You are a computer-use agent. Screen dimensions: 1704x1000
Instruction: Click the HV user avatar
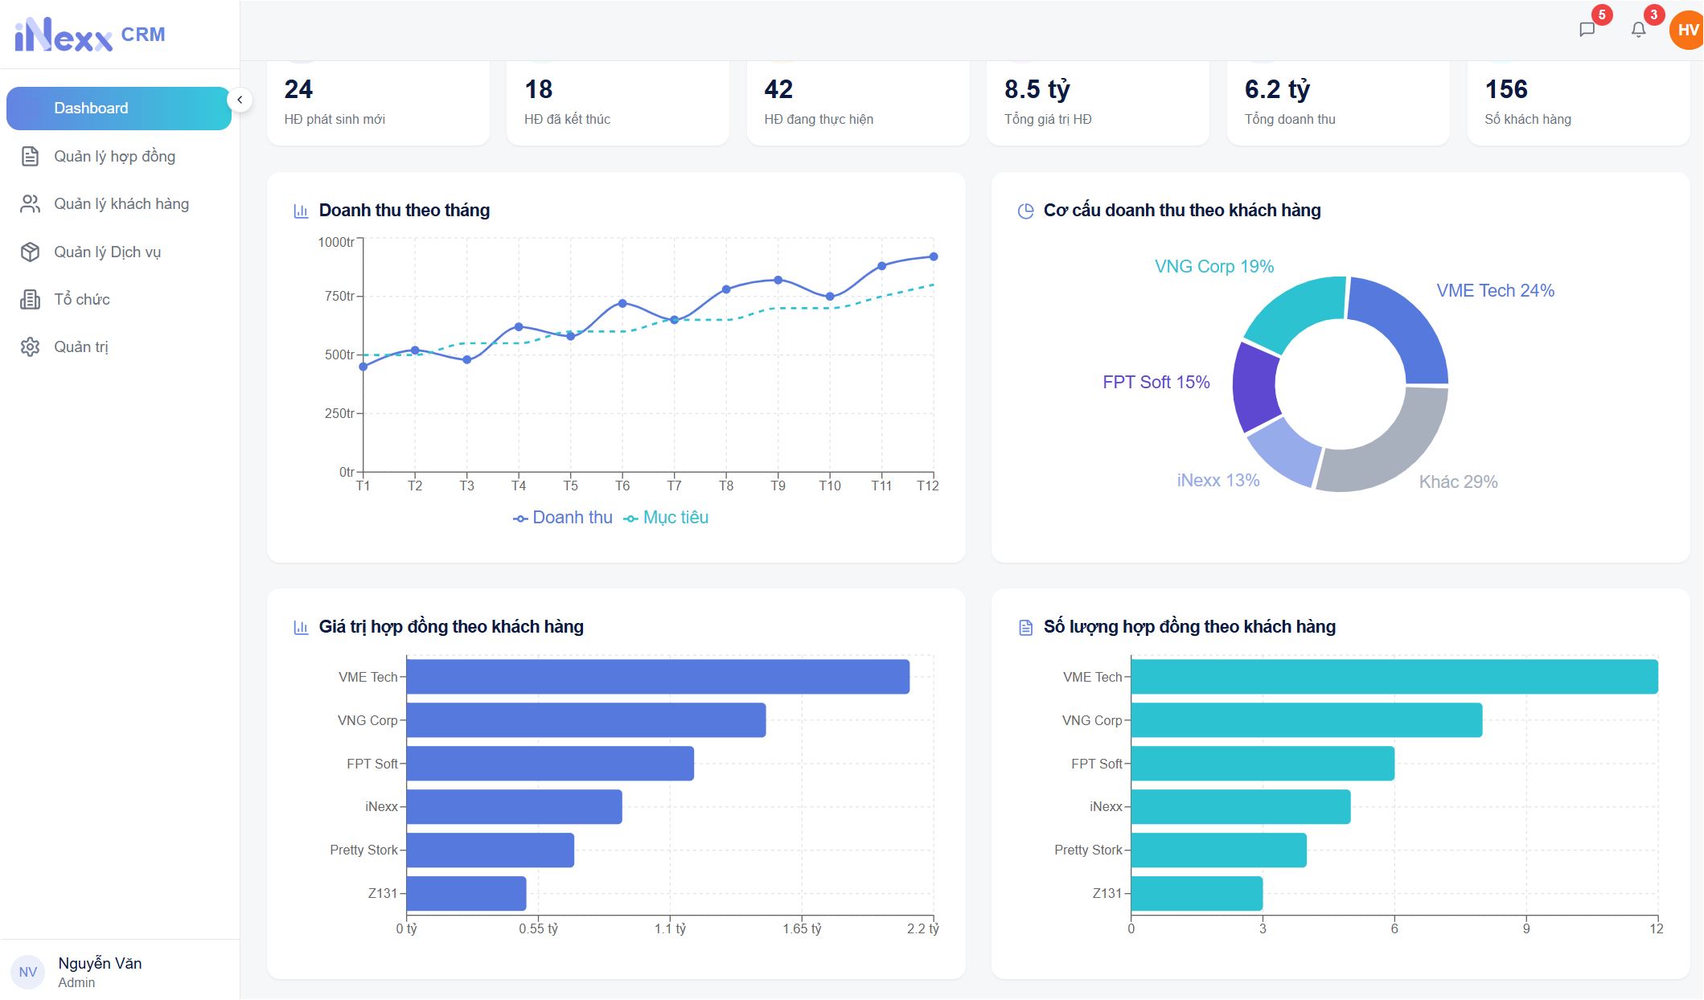(x=1687, y=31)
